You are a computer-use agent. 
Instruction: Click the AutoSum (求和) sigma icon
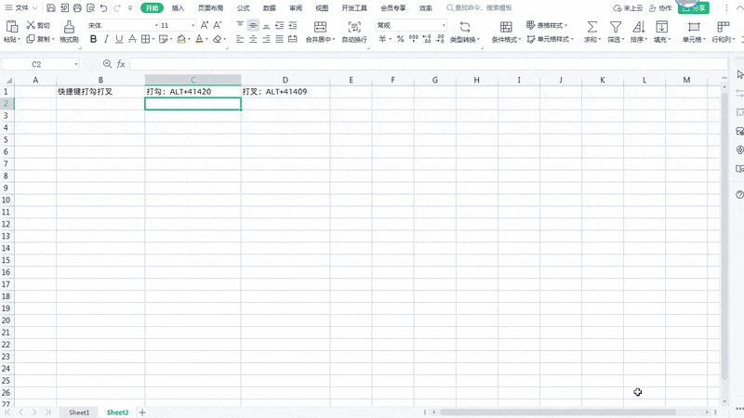point(591,27)
